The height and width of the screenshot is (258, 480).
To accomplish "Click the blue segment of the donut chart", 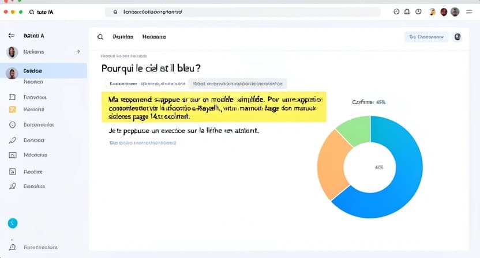I will coord(408,171).
